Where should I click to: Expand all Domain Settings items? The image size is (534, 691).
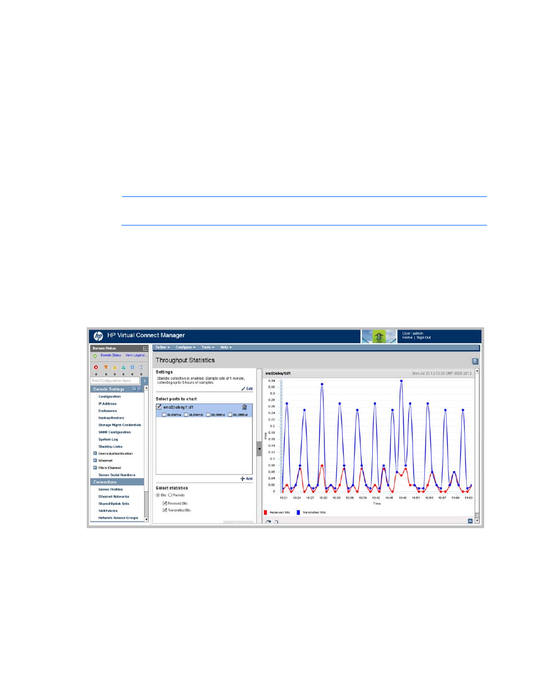135,389
